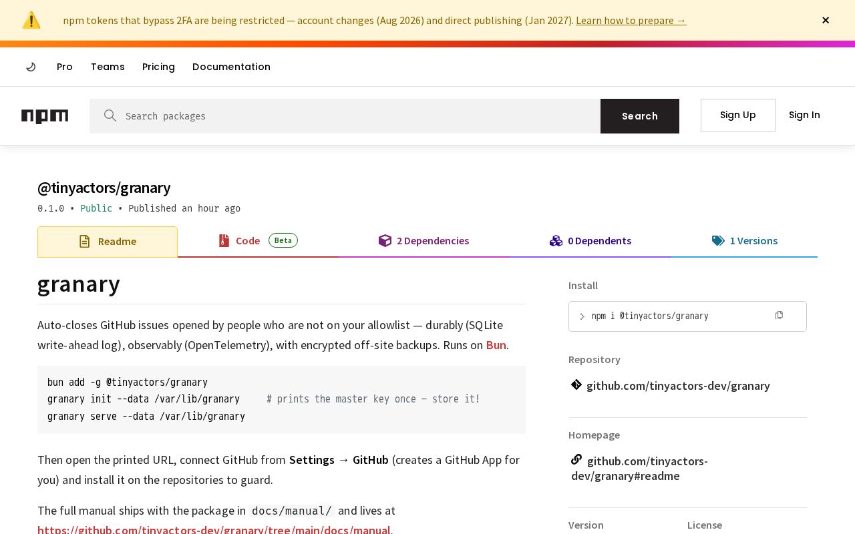Click the Beta badge
The image size is (855, 534).
point(283,240)
